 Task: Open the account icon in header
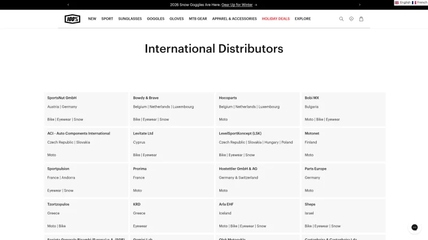coord(351,19)
